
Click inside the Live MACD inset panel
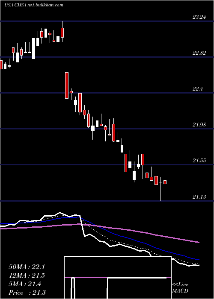118,278
